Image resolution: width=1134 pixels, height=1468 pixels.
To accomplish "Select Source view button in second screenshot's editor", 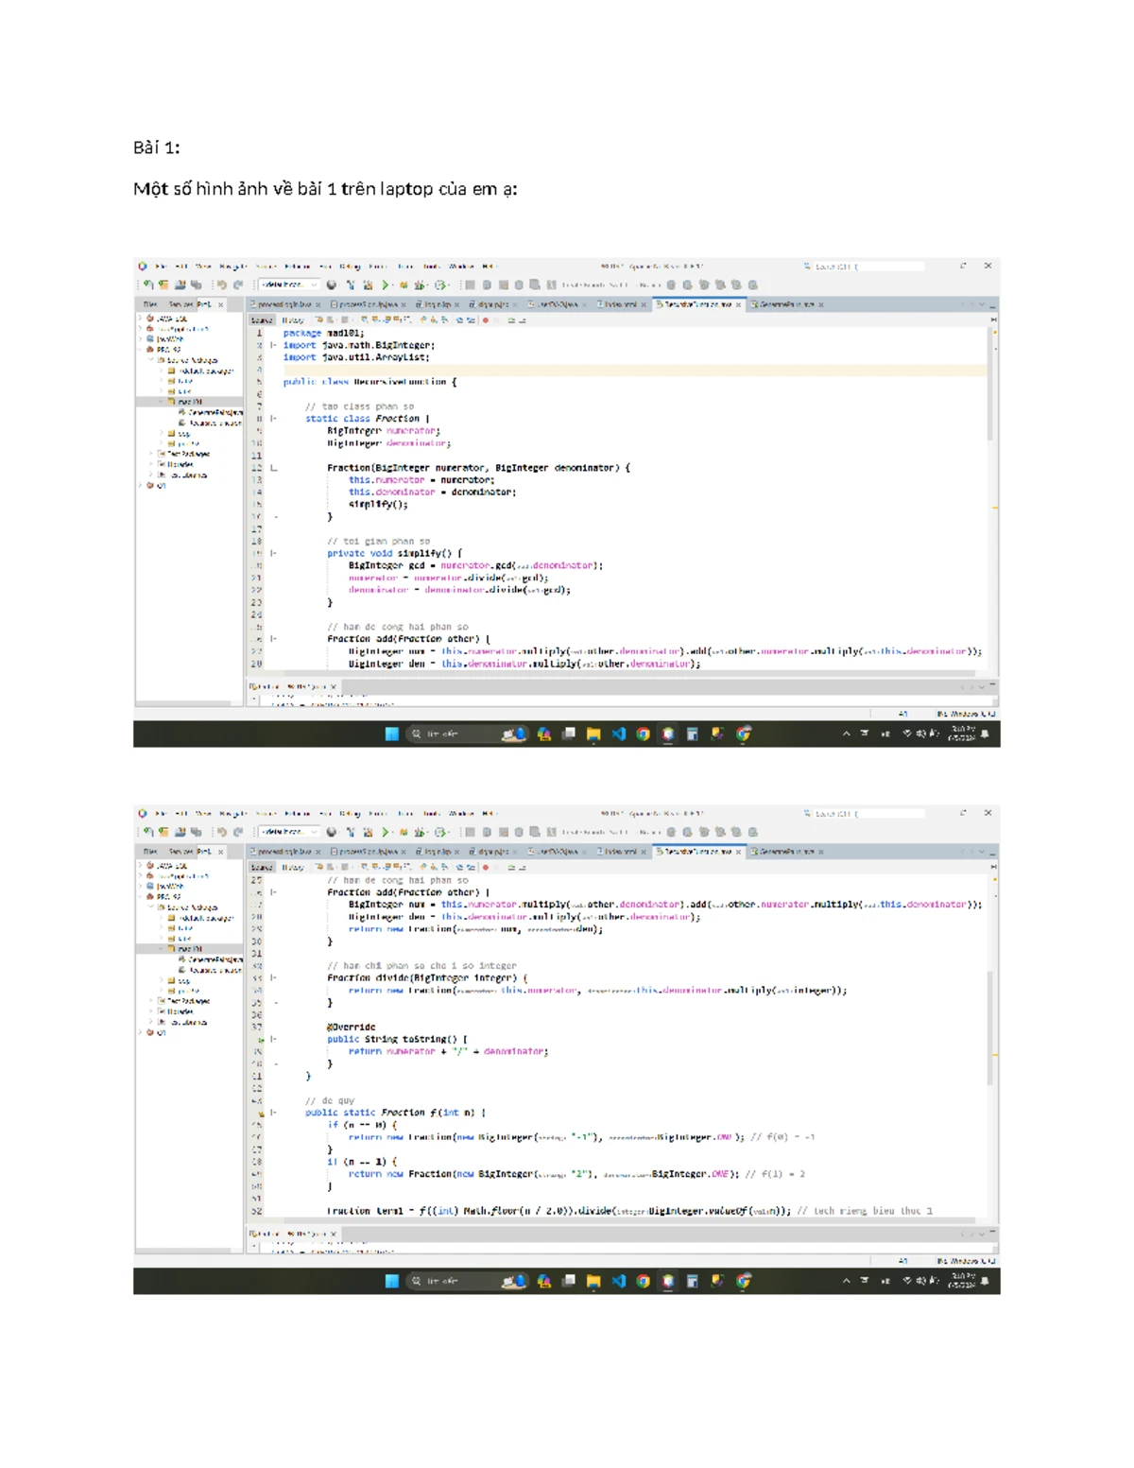I will 262,867.
